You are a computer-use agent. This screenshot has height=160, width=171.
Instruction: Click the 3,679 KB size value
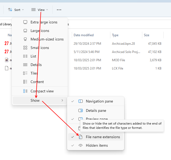tap(155, 60)
